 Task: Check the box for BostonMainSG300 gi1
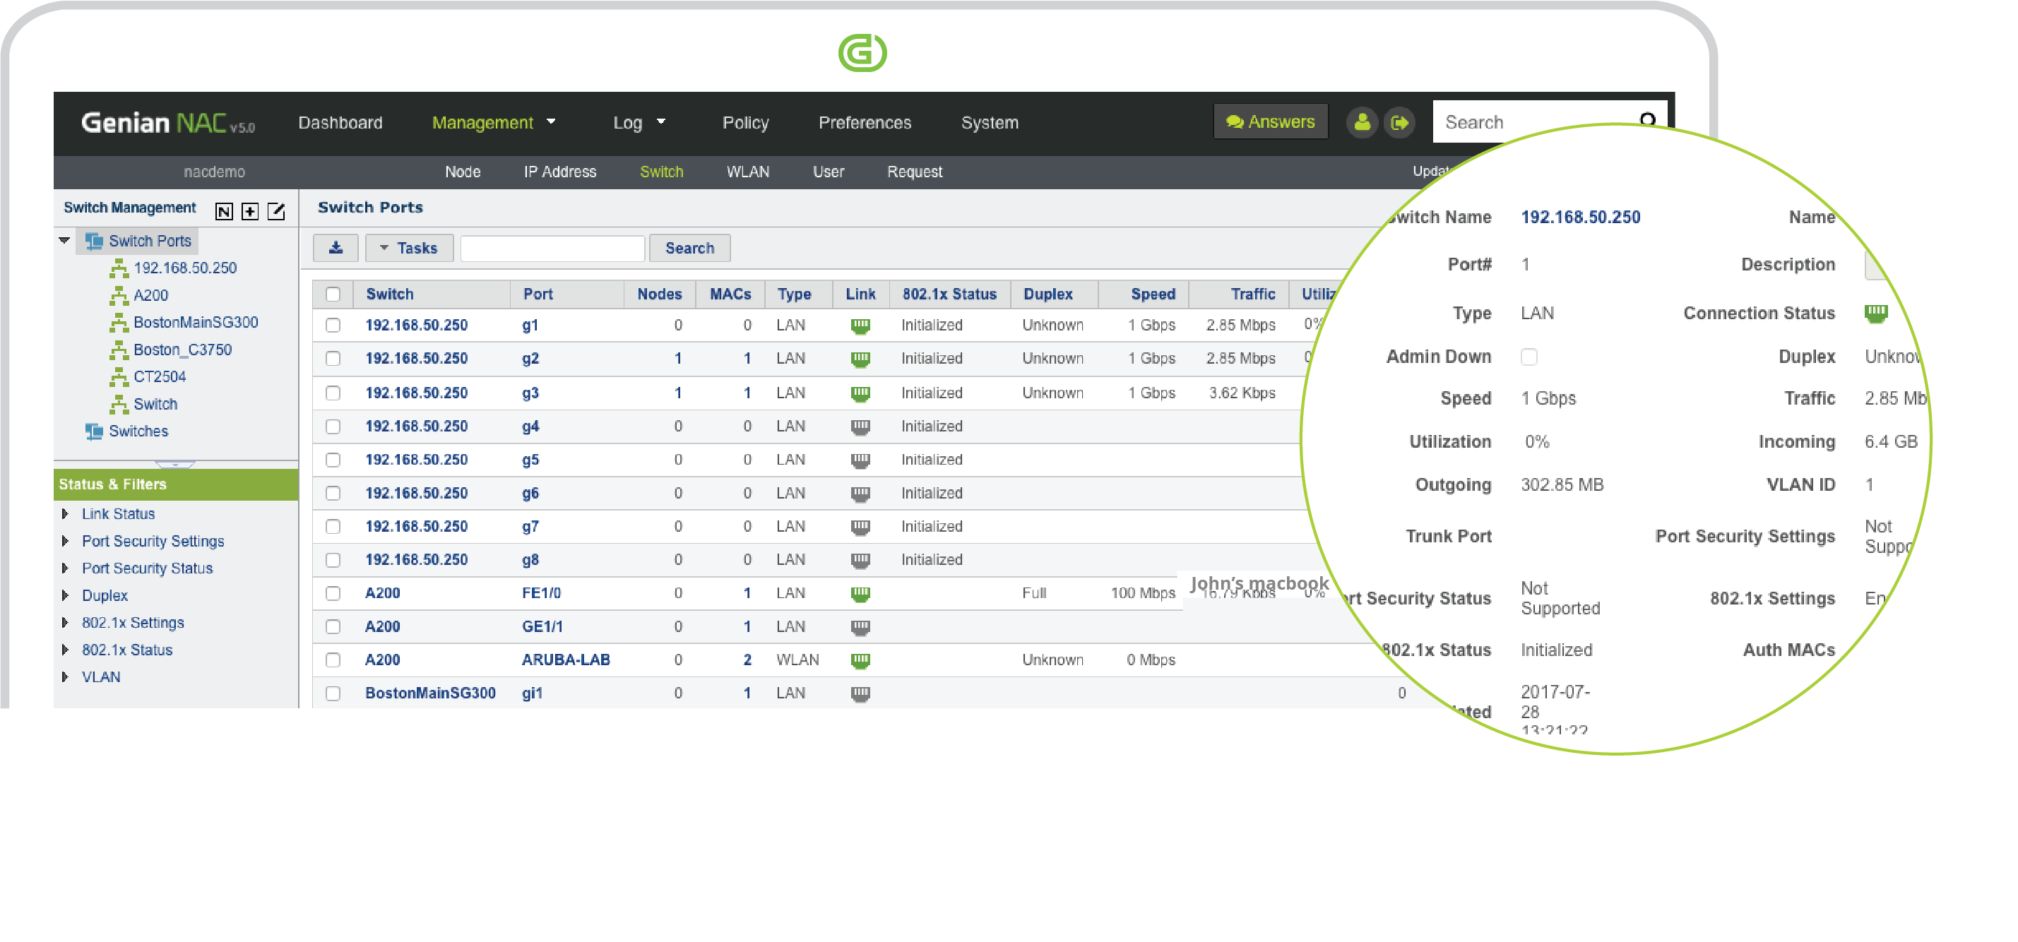[333, 693]
